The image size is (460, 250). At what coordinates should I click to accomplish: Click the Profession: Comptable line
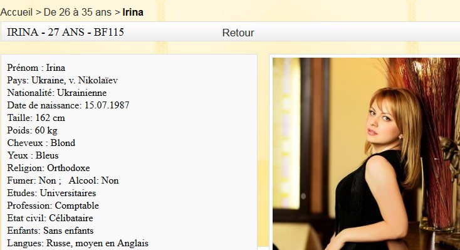point(53,206)
